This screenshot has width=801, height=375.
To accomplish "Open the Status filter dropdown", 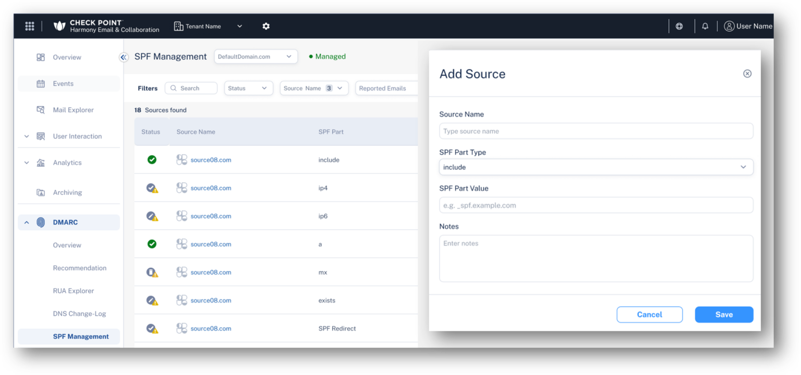I will [248, 88].
